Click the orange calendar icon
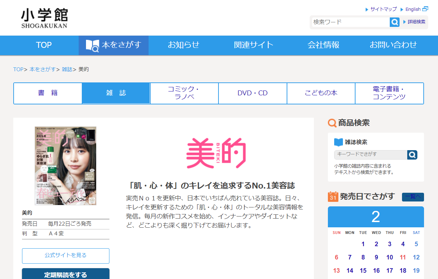The height and width of the screenshot is (279, 438). click(333, 197)
